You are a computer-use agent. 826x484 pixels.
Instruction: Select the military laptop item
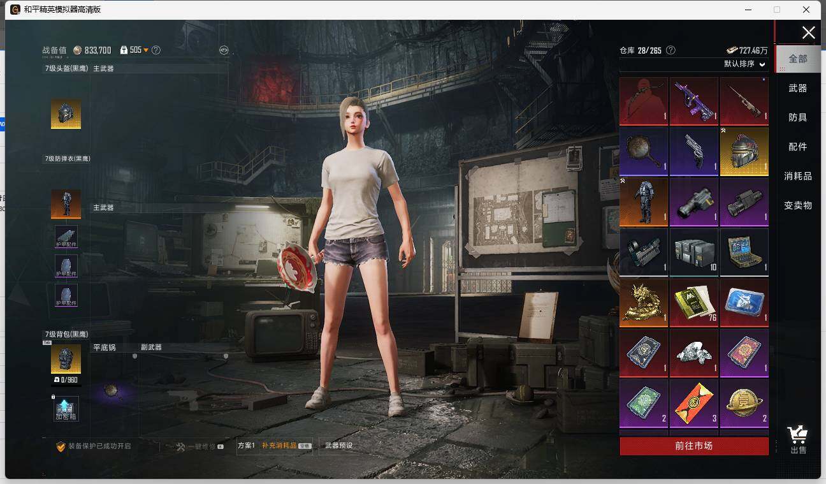(x=744, y=253)
